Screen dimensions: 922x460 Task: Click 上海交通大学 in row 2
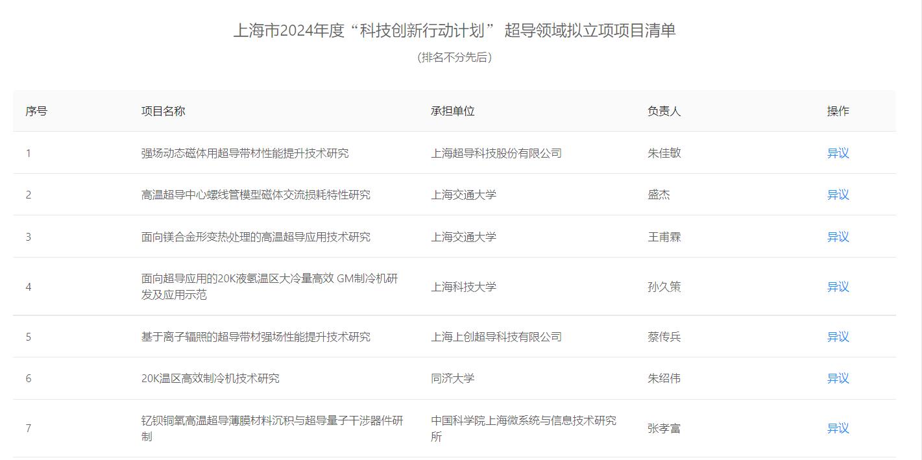click(464, 195)
